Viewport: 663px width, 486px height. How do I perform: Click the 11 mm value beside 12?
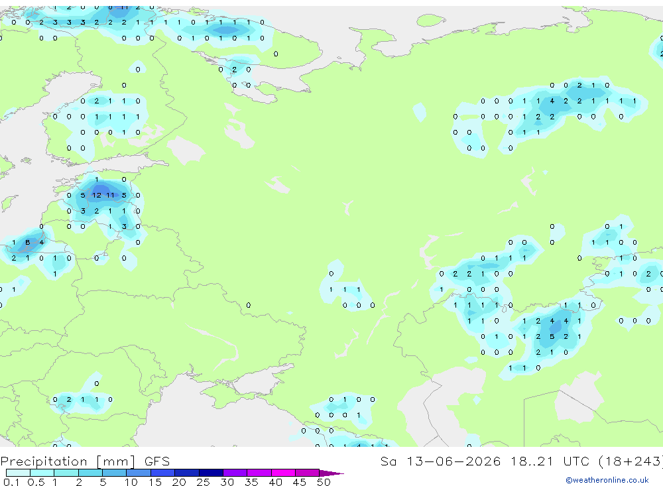click(110, 195)
